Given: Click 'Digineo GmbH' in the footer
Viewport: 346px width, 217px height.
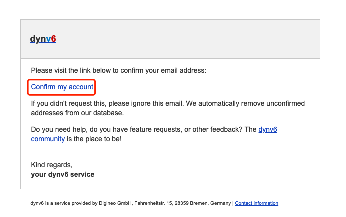Looking at the screenshot, I should [116, 203].
